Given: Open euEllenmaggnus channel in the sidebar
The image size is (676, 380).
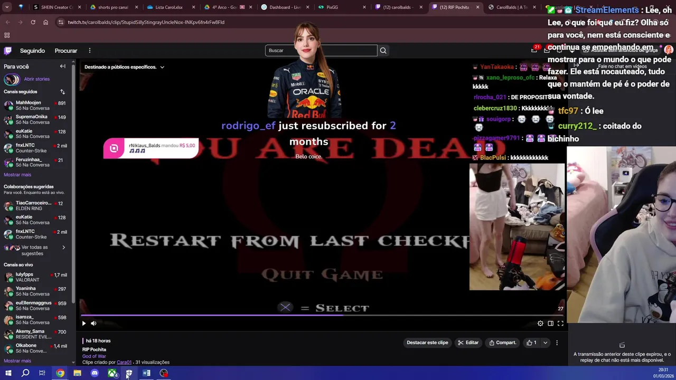Looking at the screenshot, I should (36, 306).
